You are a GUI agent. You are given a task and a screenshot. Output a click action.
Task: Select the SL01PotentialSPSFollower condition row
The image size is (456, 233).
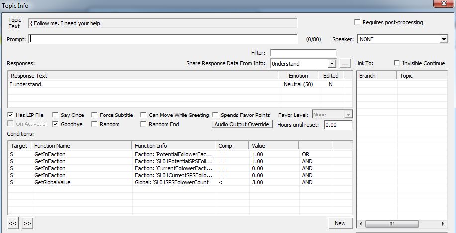point(180,161)
